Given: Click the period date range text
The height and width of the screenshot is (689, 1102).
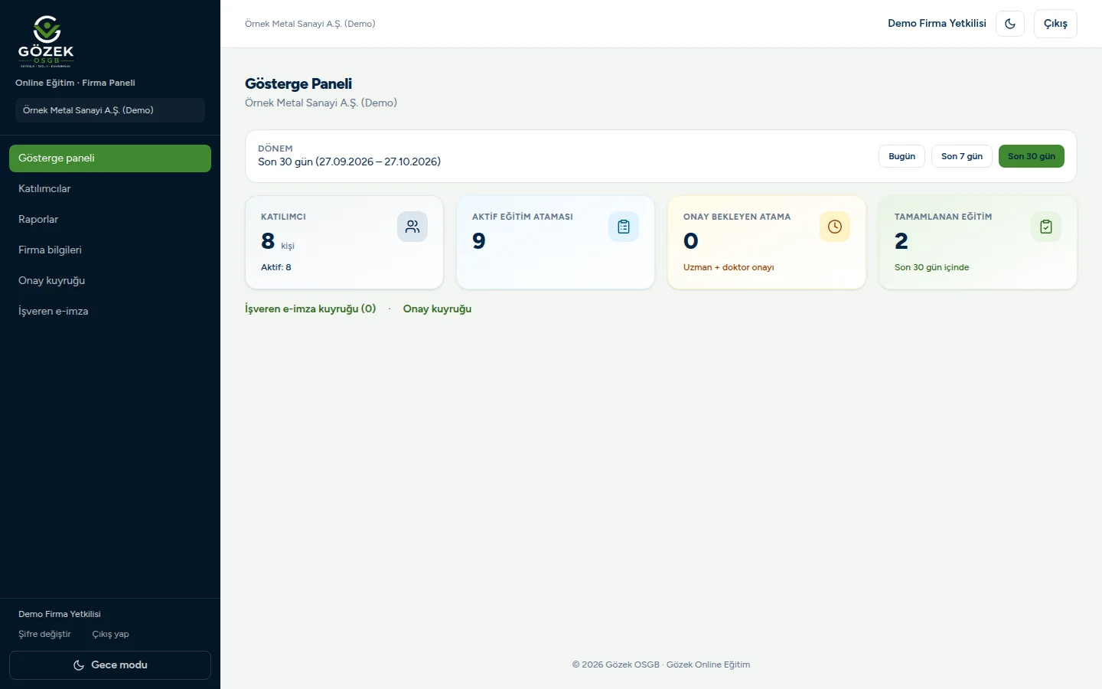Looking at the screenshot, I should click(349, 162).
